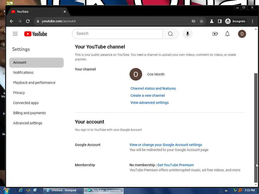259x194 pixels.
Task: Close the YouTube tab
Action: (x=65, y=12)
